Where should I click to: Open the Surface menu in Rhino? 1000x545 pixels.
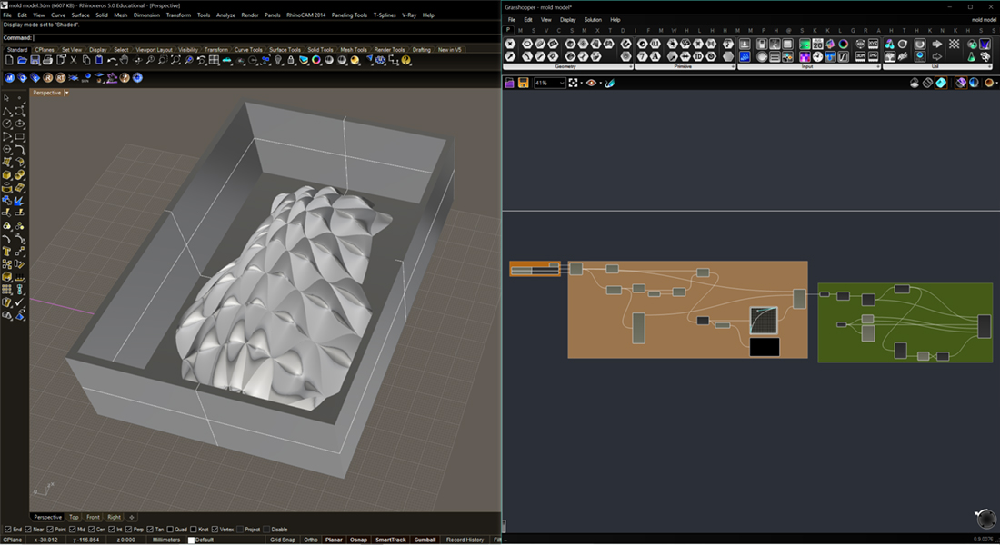[80, 15]
